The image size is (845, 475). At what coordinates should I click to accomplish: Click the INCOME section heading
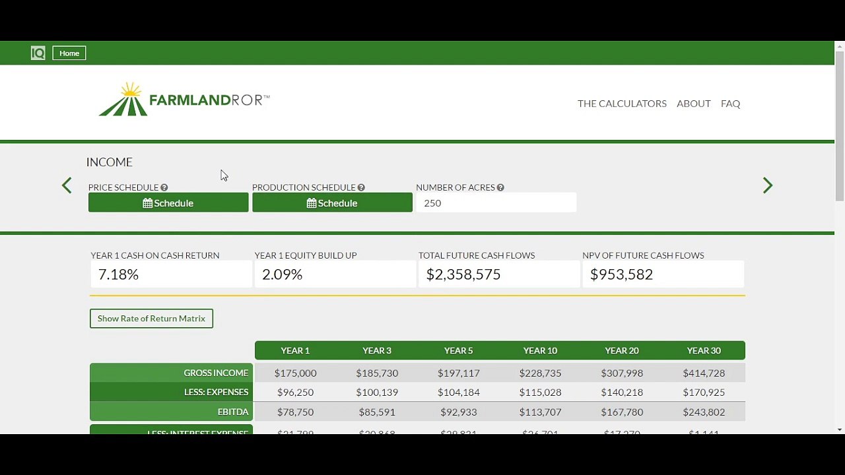click(x=110, y=162)
